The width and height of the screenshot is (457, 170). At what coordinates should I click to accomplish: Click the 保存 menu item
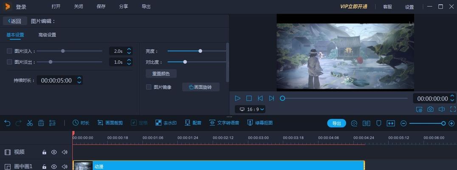101,6
